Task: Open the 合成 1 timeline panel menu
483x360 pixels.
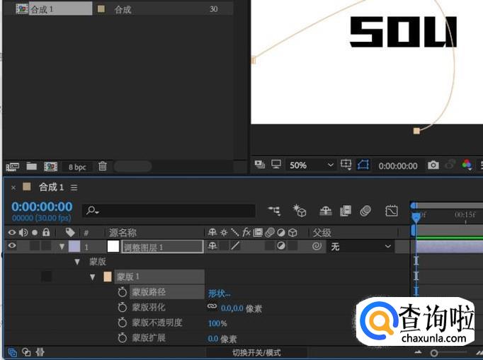Action: point(74,187)
